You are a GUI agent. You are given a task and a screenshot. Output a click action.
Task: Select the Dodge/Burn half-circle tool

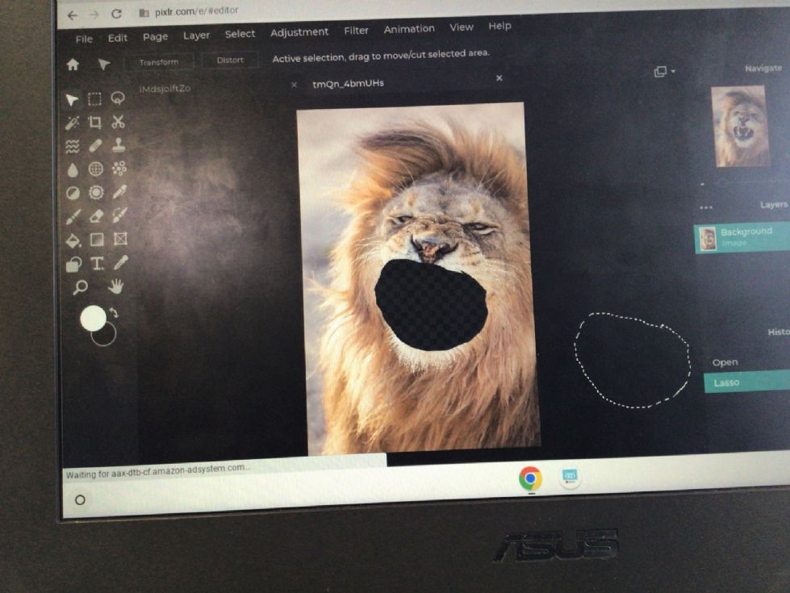click(x=73, y=194)
